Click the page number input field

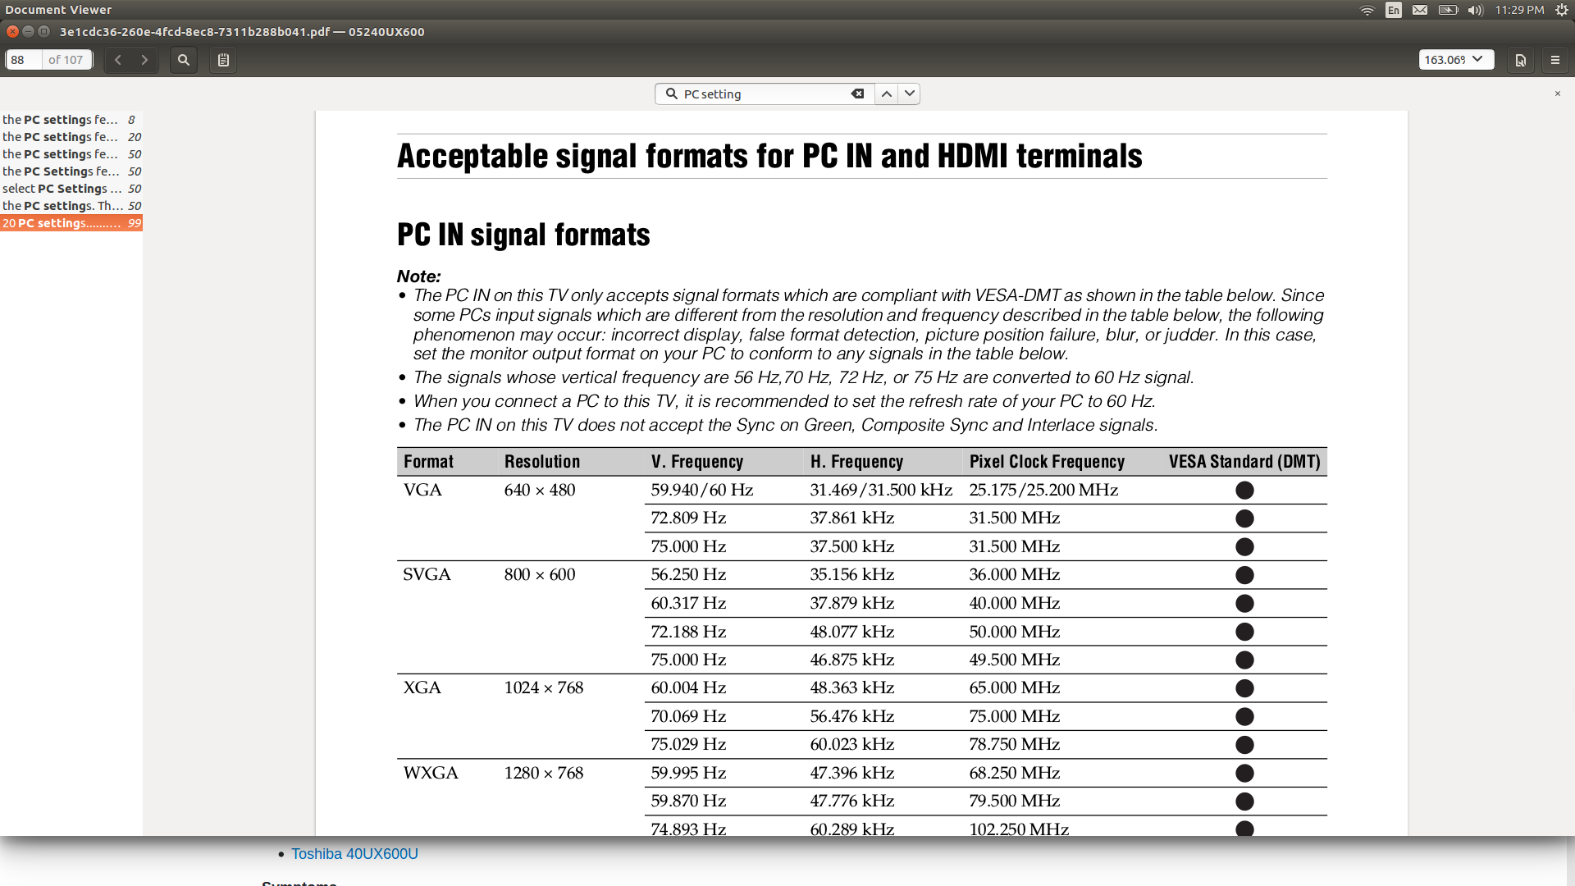(x=23, y=60)
